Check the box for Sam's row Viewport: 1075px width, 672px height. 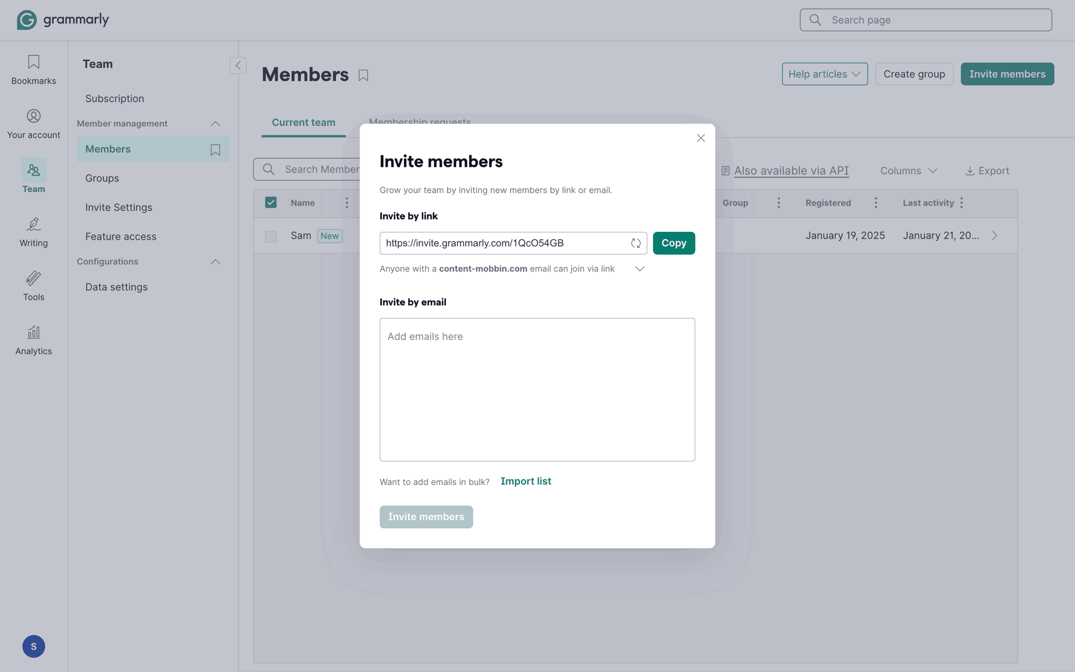pyautogui.click(x=271, y=236)
